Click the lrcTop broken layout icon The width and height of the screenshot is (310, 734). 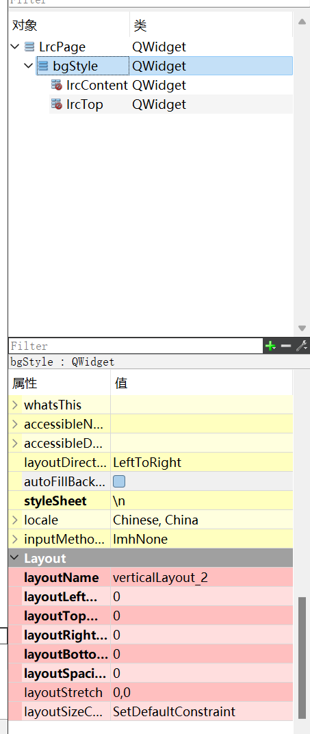click(57, 104)
